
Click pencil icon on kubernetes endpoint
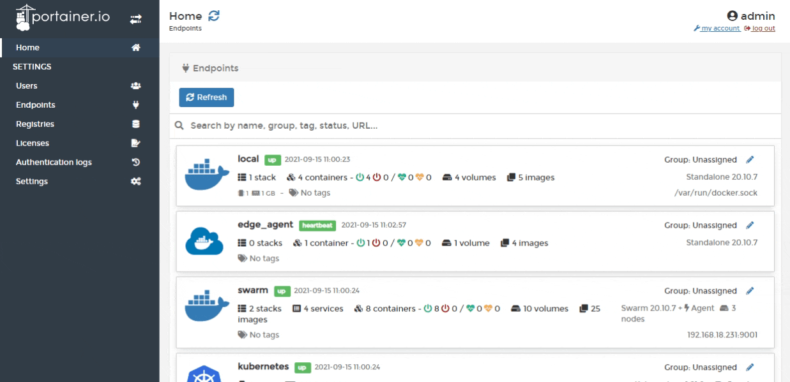(749, 367)
